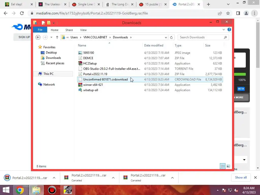Expand the Downloads breadcrumb arrow
260x195 pixels.
[x=131, y=37]
